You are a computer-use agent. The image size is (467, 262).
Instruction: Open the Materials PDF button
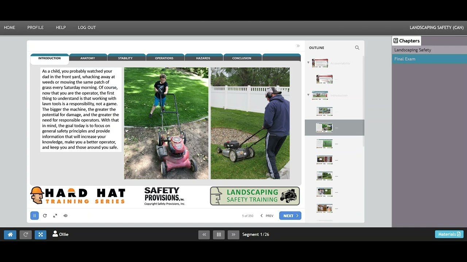point(449,234)
